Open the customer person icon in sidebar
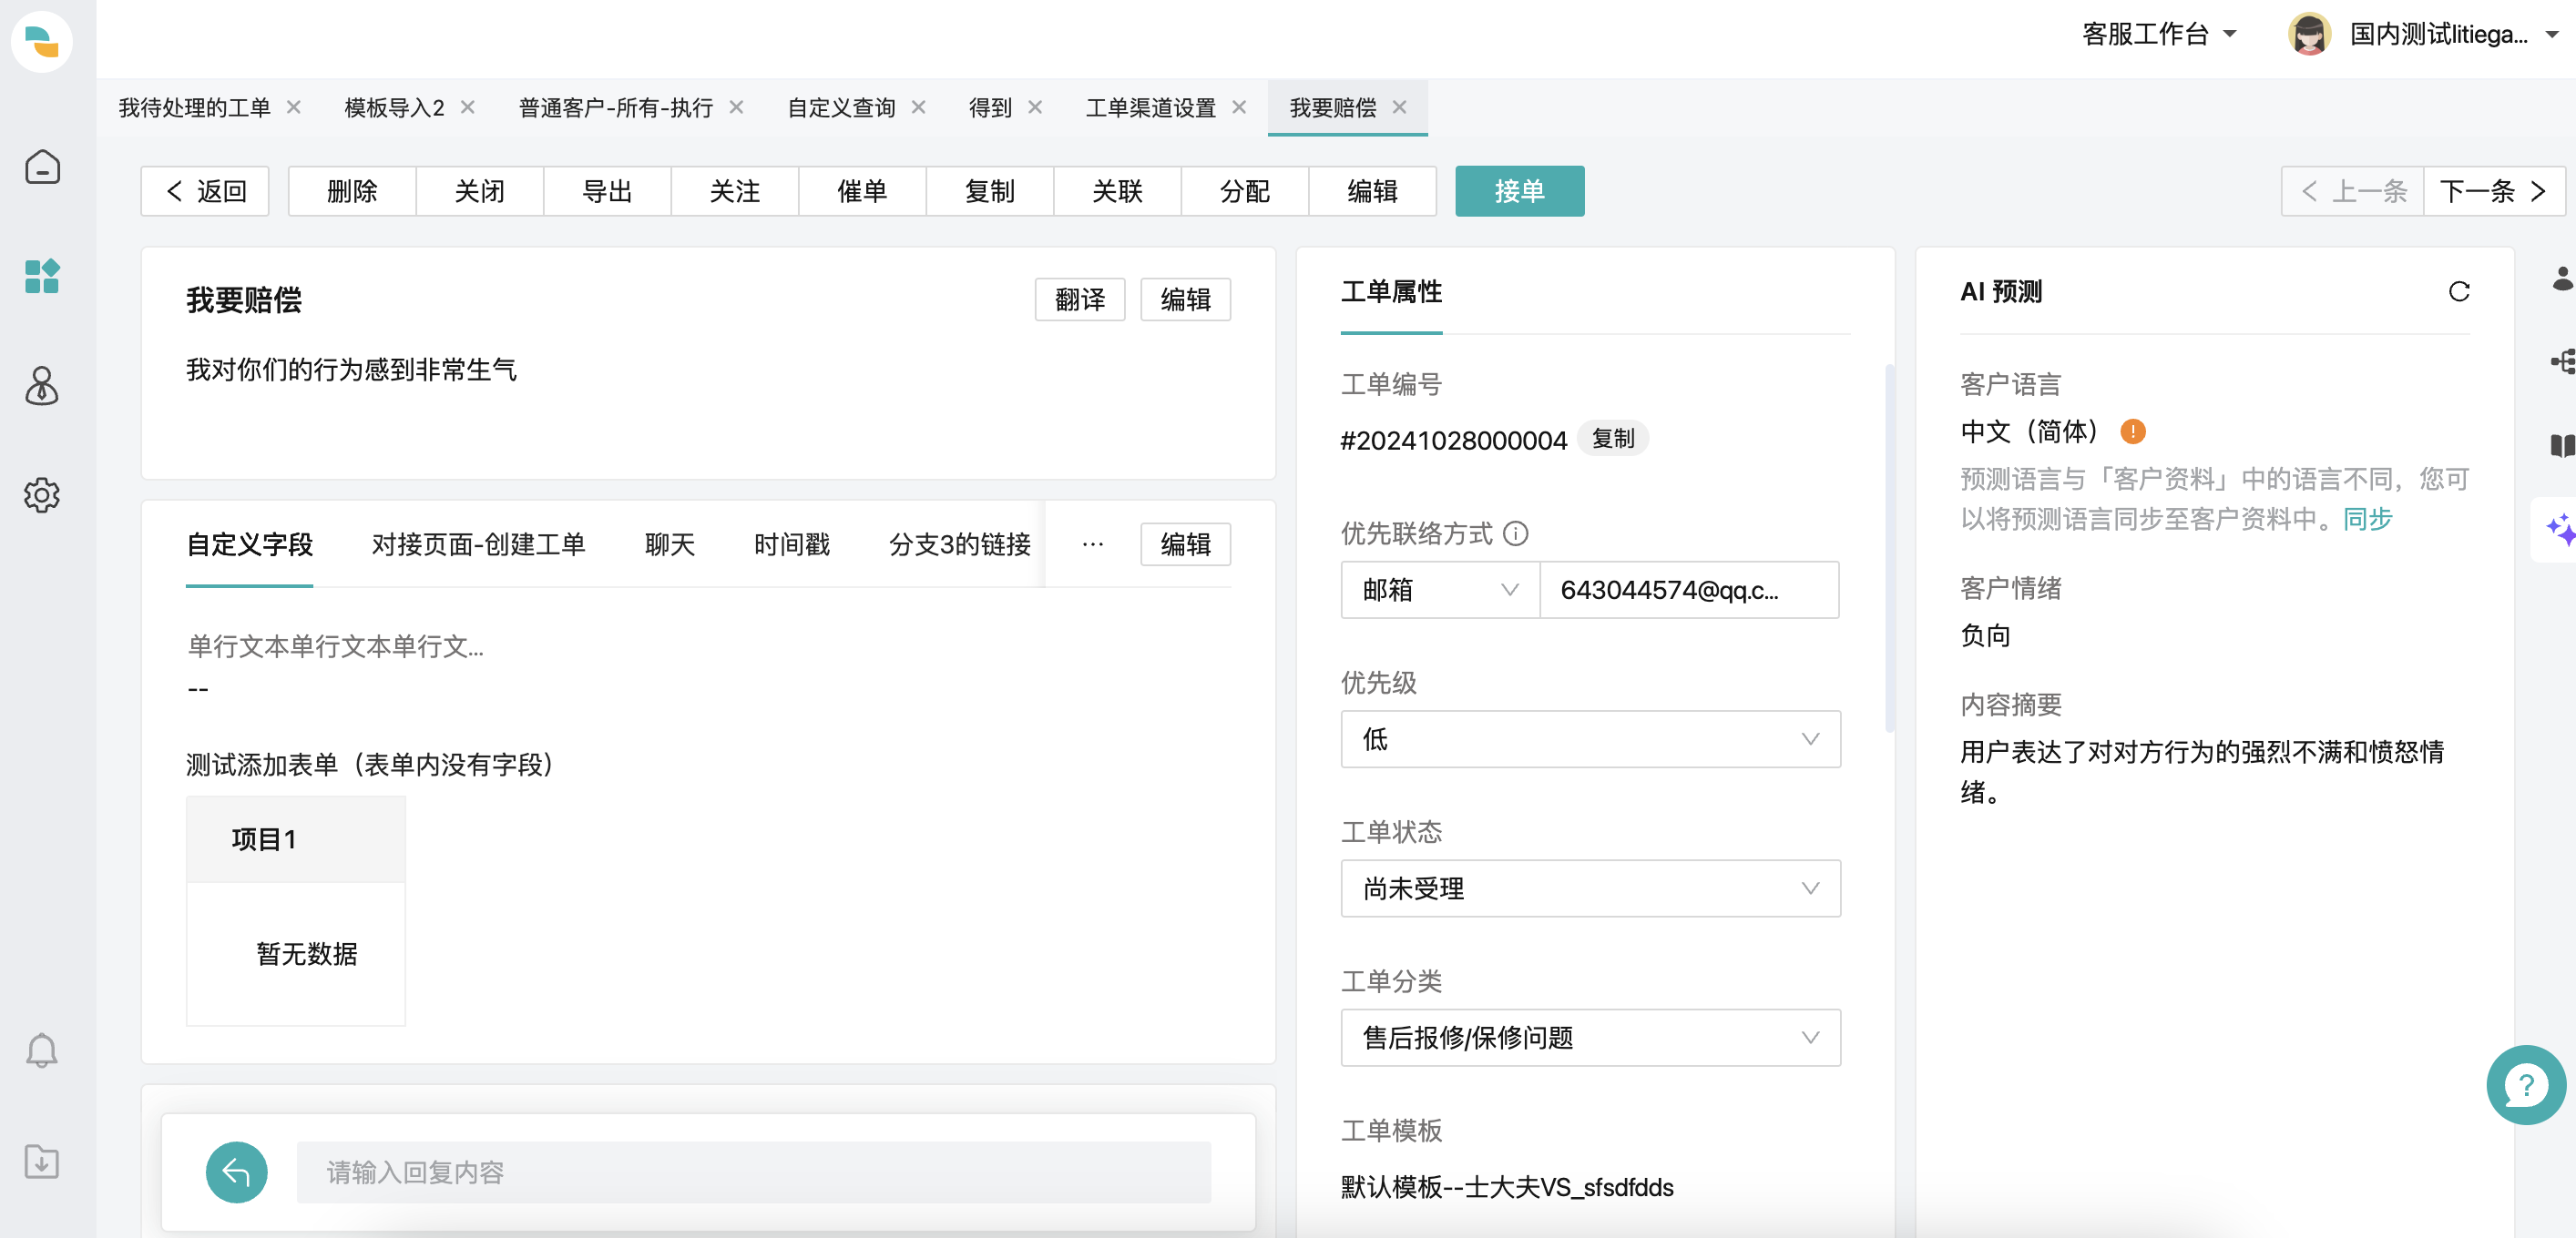This screenshot has width=2576, height=1238. 42,386
